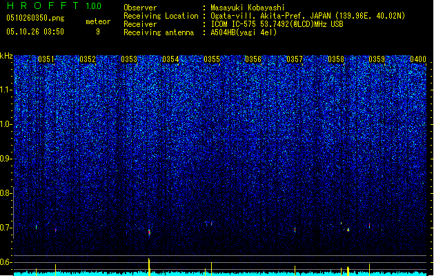The width and height of the screenshot is (434, 276).
Task: Click the 'Observer' field label
Action: 140,8
